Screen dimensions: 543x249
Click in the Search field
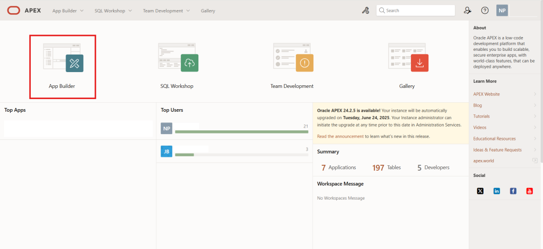coord(416,11)
